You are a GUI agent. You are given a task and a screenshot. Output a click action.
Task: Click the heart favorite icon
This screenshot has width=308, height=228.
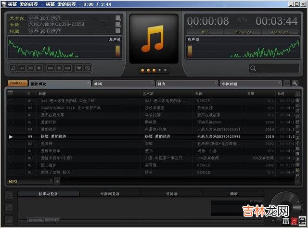(x=79, y=68)
